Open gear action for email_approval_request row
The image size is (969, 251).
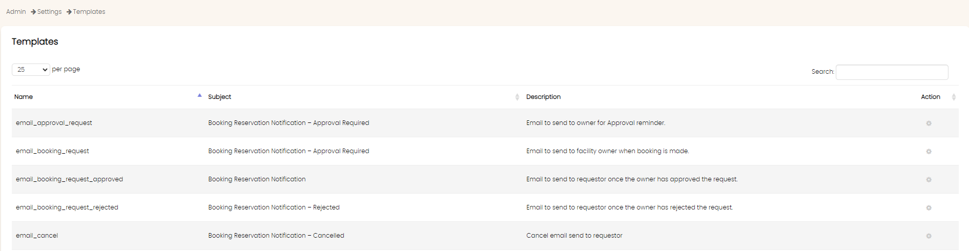[929, 123]
